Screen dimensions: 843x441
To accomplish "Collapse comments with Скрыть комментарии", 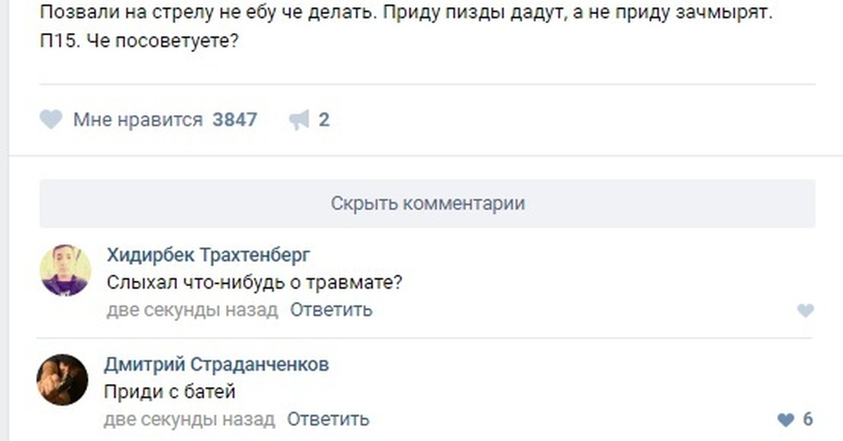I will click(x=427, y=204).
